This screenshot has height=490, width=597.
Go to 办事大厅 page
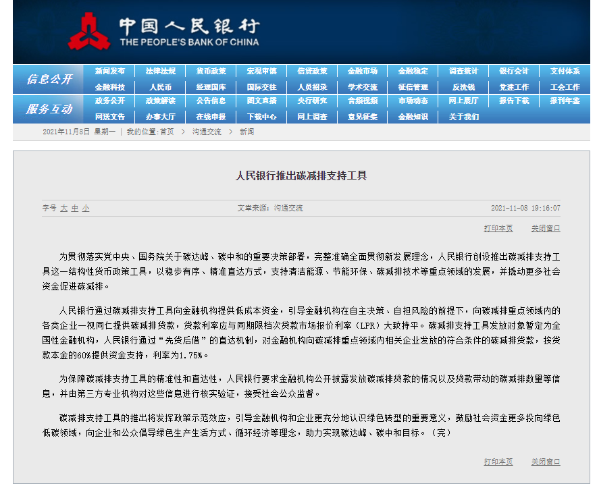pyautogui.click(x=161, y=117)
